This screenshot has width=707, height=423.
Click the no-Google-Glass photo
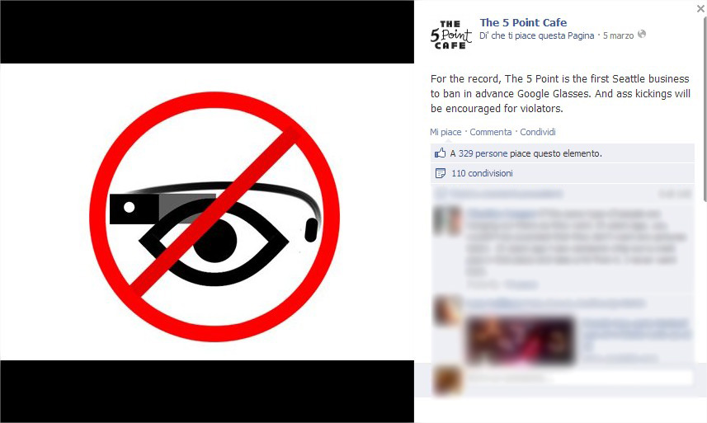point(207,212)
